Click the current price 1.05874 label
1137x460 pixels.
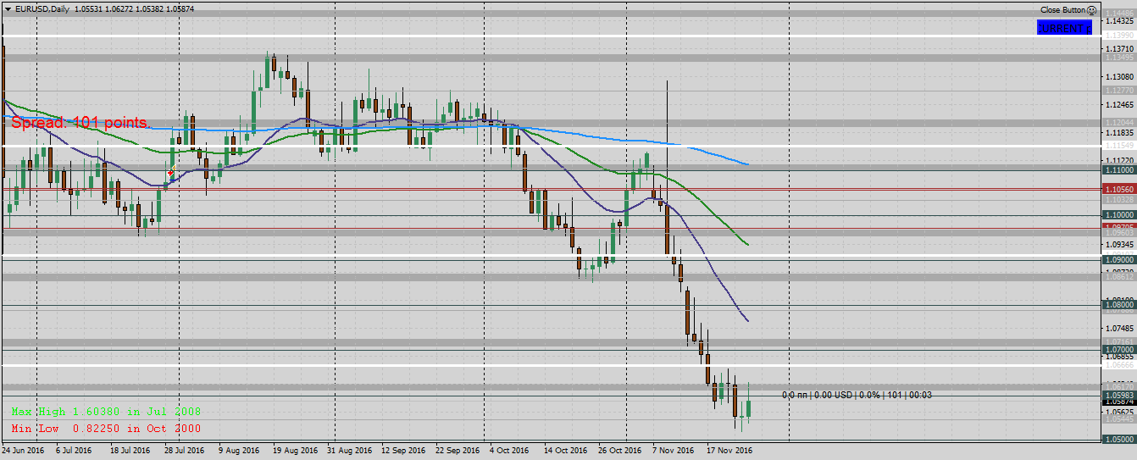click(1118, 401)
